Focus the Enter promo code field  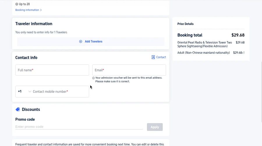coord(79,127)
